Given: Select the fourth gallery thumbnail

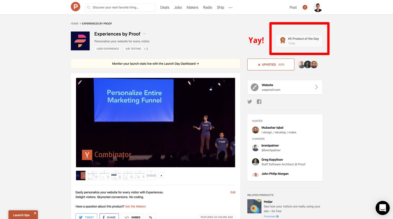Looking at the screenshot, I should 116,175.
